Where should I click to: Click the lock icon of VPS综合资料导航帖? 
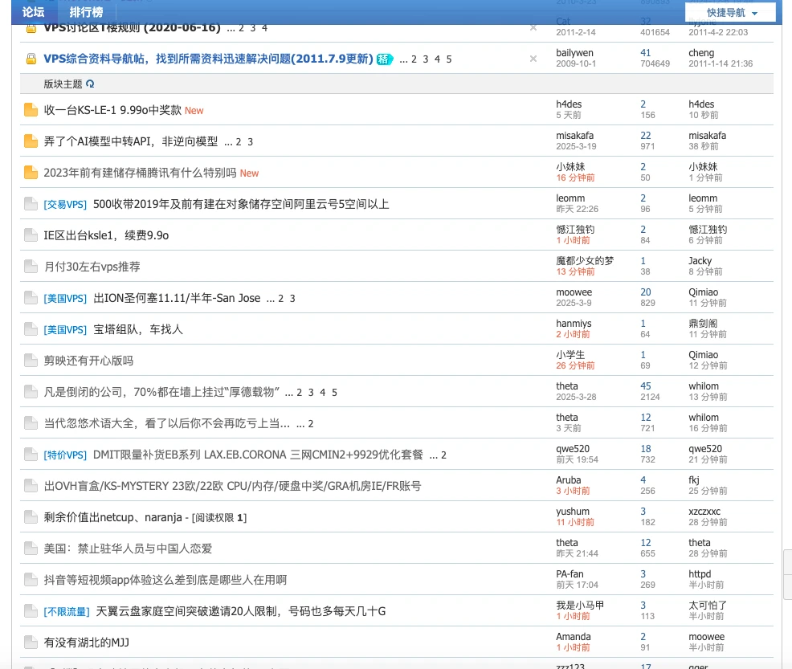[31, 59]
